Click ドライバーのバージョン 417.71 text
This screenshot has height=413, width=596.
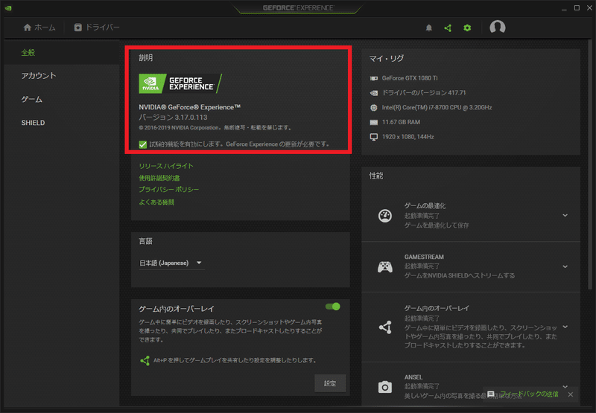pyautogui.click(x=424, y=92)
